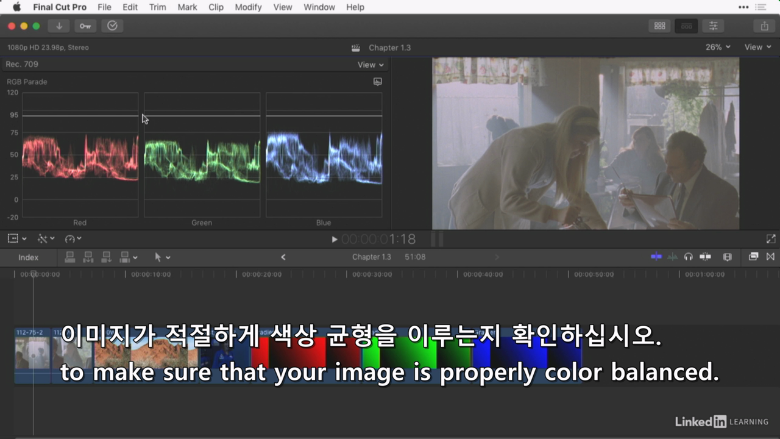Toggle the timeline panel button
Screen dimensions: 780x439
686,26
